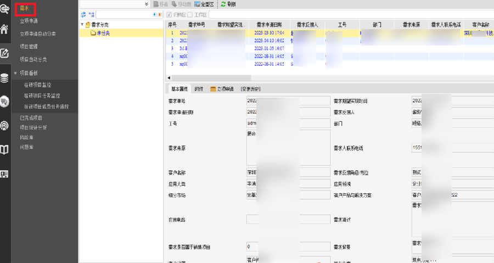This screenshot has width=494, height=263.
Task: Open the book icon in the left sidebar
Action: pyautogui.click(x=5, y=149)
